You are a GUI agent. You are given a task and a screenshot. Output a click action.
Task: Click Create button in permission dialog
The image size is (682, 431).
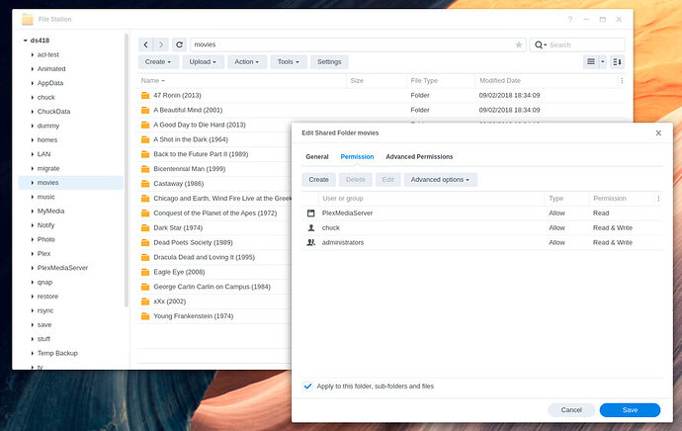point(319,180)
